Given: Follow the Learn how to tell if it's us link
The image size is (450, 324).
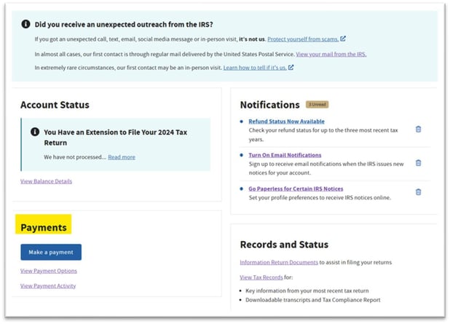Looking at the screenshot, I should pyautogui.click(x=254, y=68).
